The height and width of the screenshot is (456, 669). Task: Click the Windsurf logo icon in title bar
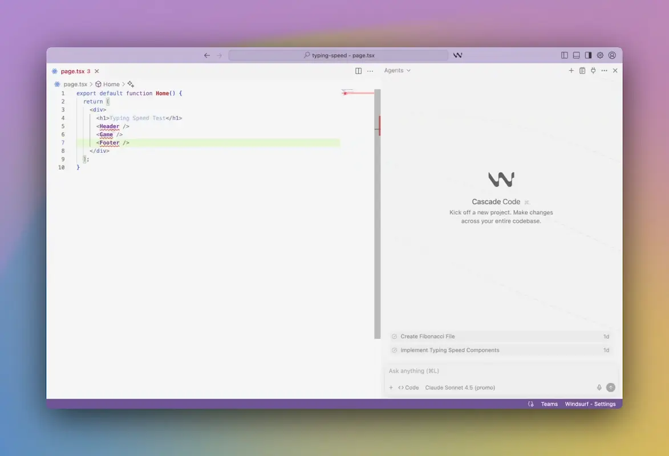[457, 55]
